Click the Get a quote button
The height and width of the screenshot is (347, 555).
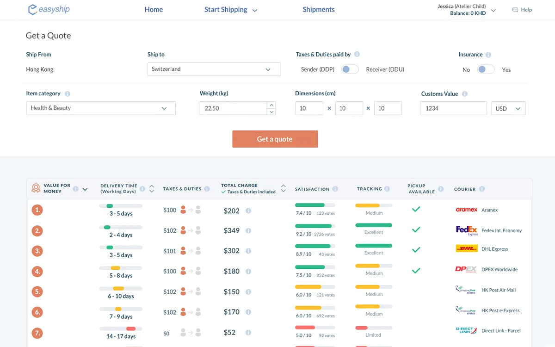click(275, 139)
